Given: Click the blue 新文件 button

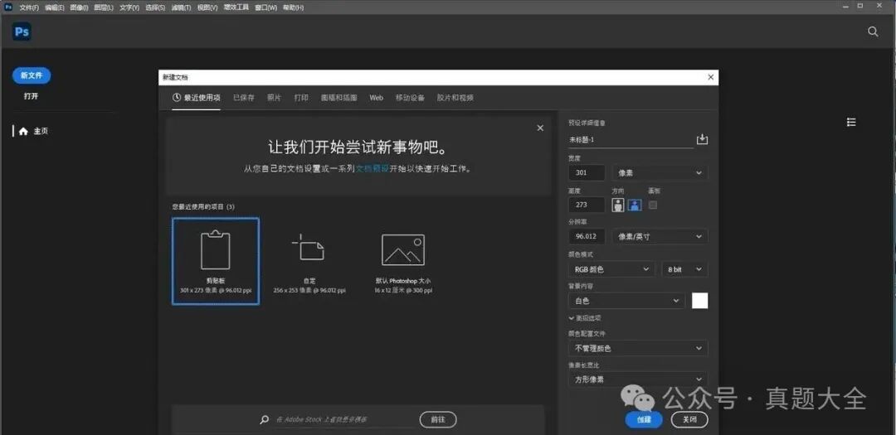Looking at the screenshot, I should point(32,75).
